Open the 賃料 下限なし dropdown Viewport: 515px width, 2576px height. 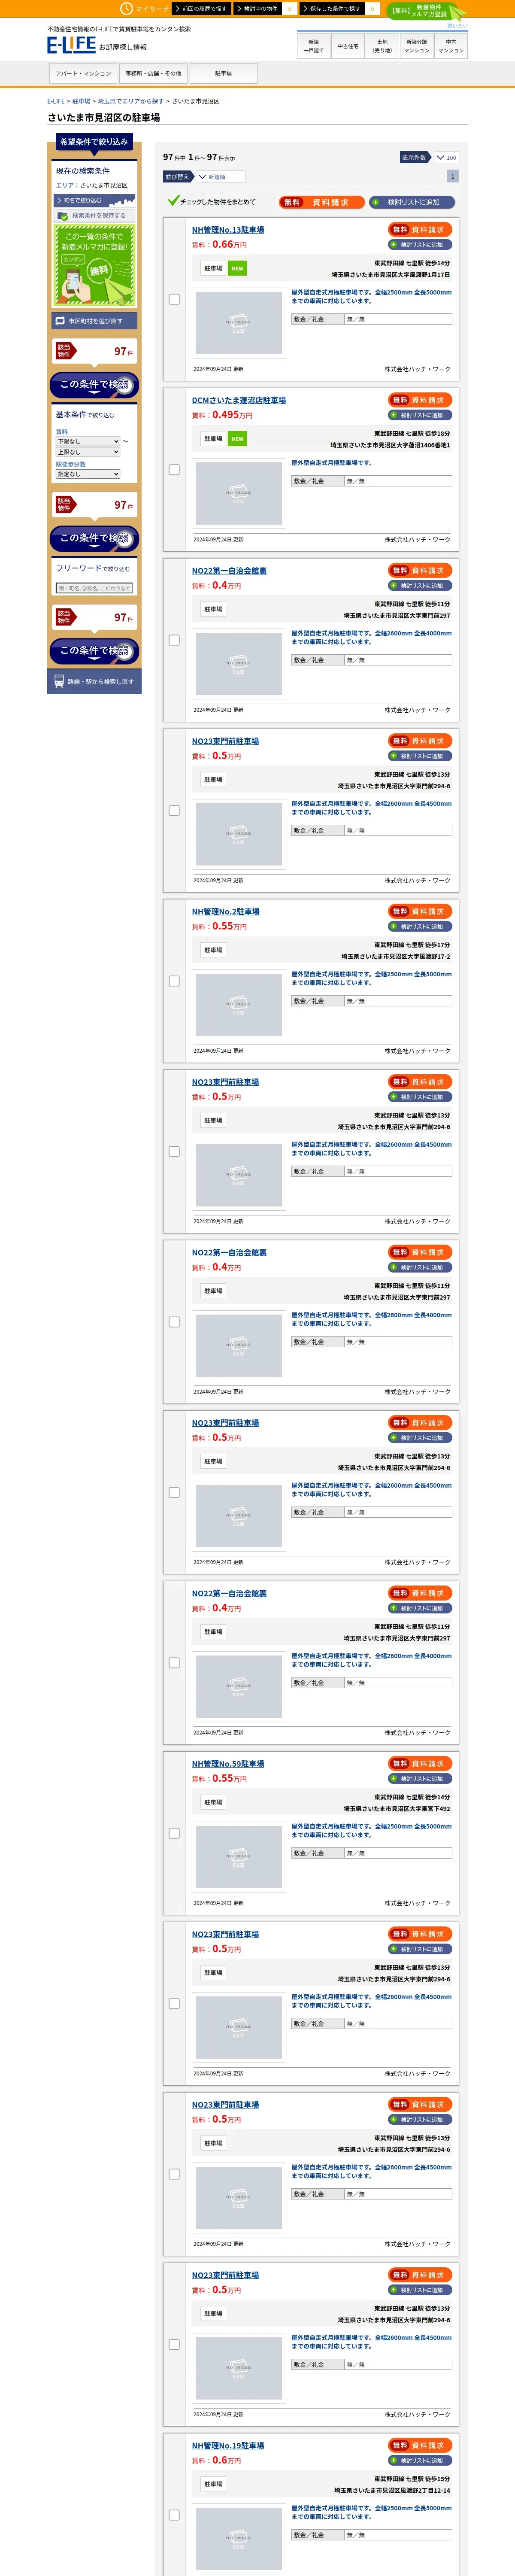[x=88, y=441]
